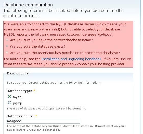The image size is (143, 134).
Task: Click the 'To set up your Drupal database' instruction
Action: (54, 83)
